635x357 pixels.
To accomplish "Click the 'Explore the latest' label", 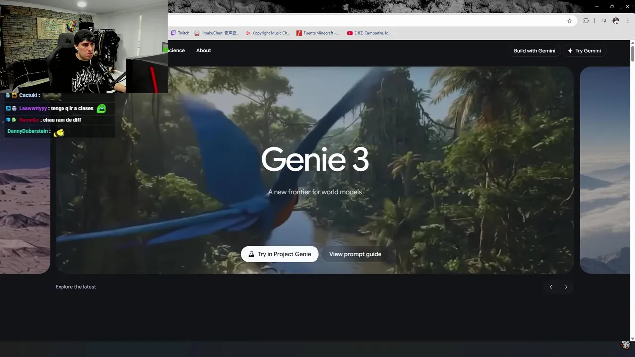I will (x=76, y=287).
